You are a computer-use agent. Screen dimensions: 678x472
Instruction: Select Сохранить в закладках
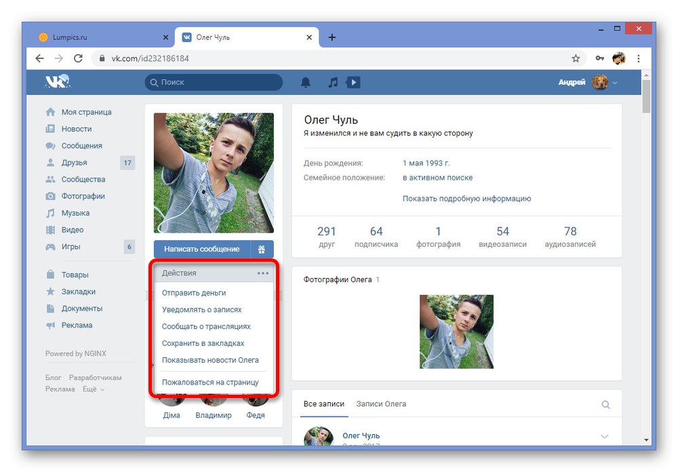pyautogui.click(x=214, y=344)
